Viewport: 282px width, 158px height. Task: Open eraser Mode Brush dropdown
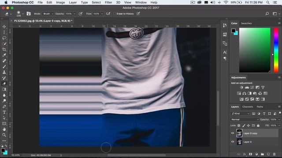click(48, 14)
